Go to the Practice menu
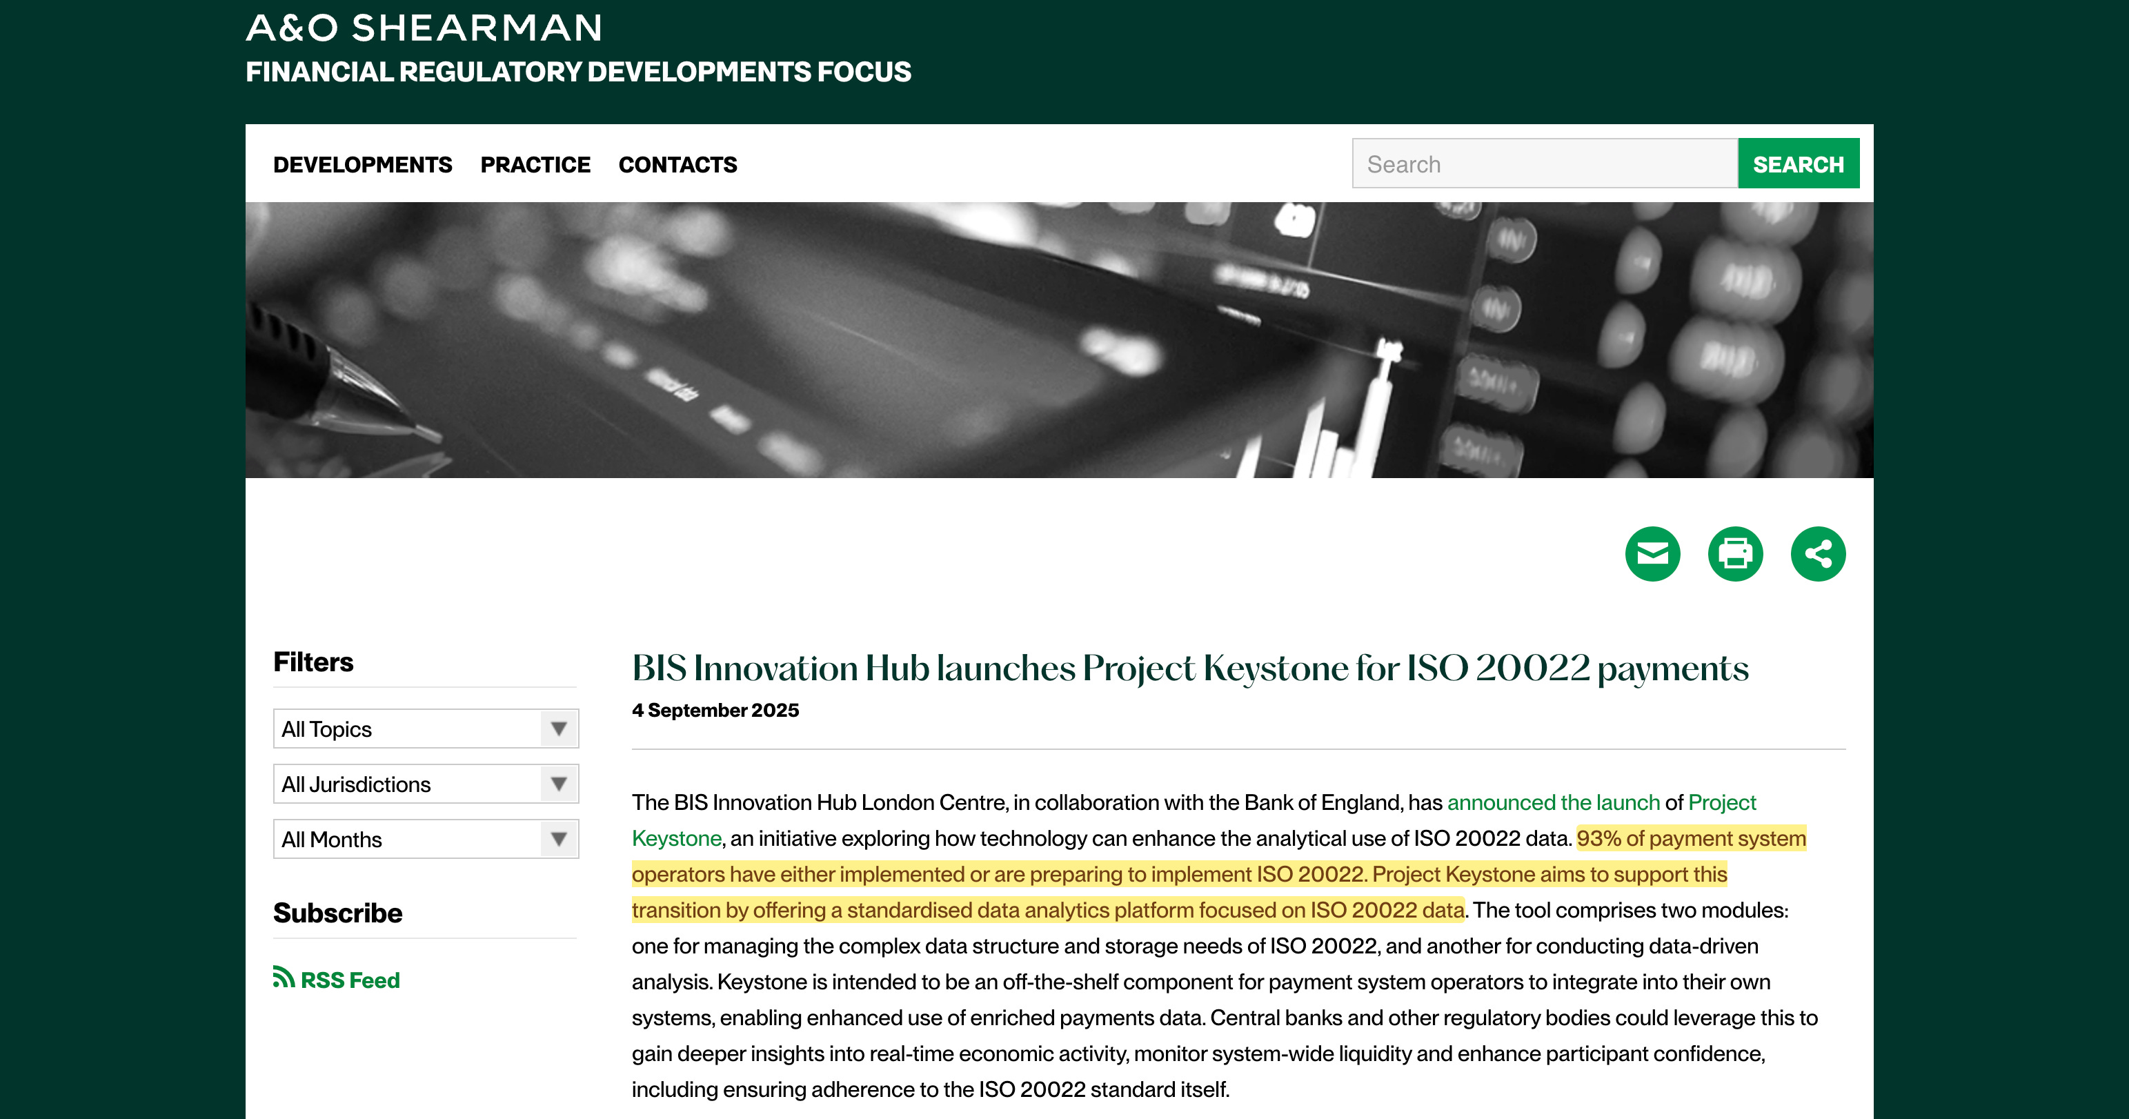The height and width of the screenshot is (1119, 2129). click(535, 164)
